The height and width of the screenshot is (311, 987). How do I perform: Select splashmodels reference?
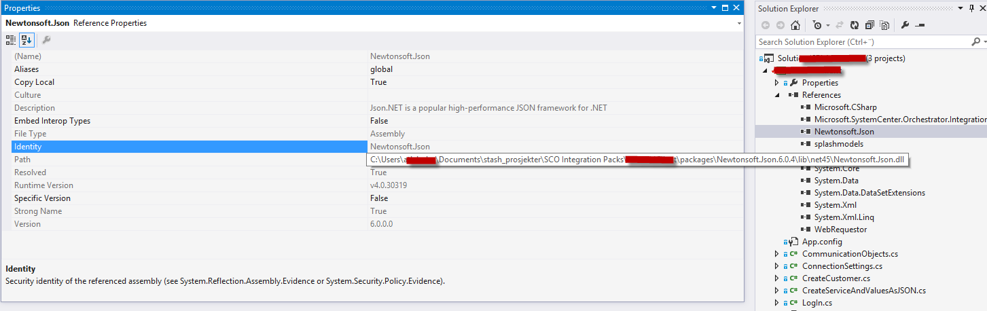[839, 144]
